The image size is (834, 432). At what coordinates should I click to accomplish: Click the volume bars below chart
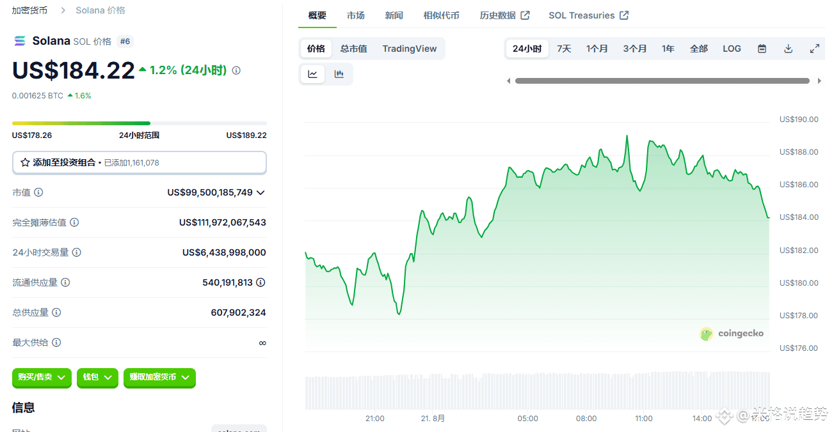[538, 390]
